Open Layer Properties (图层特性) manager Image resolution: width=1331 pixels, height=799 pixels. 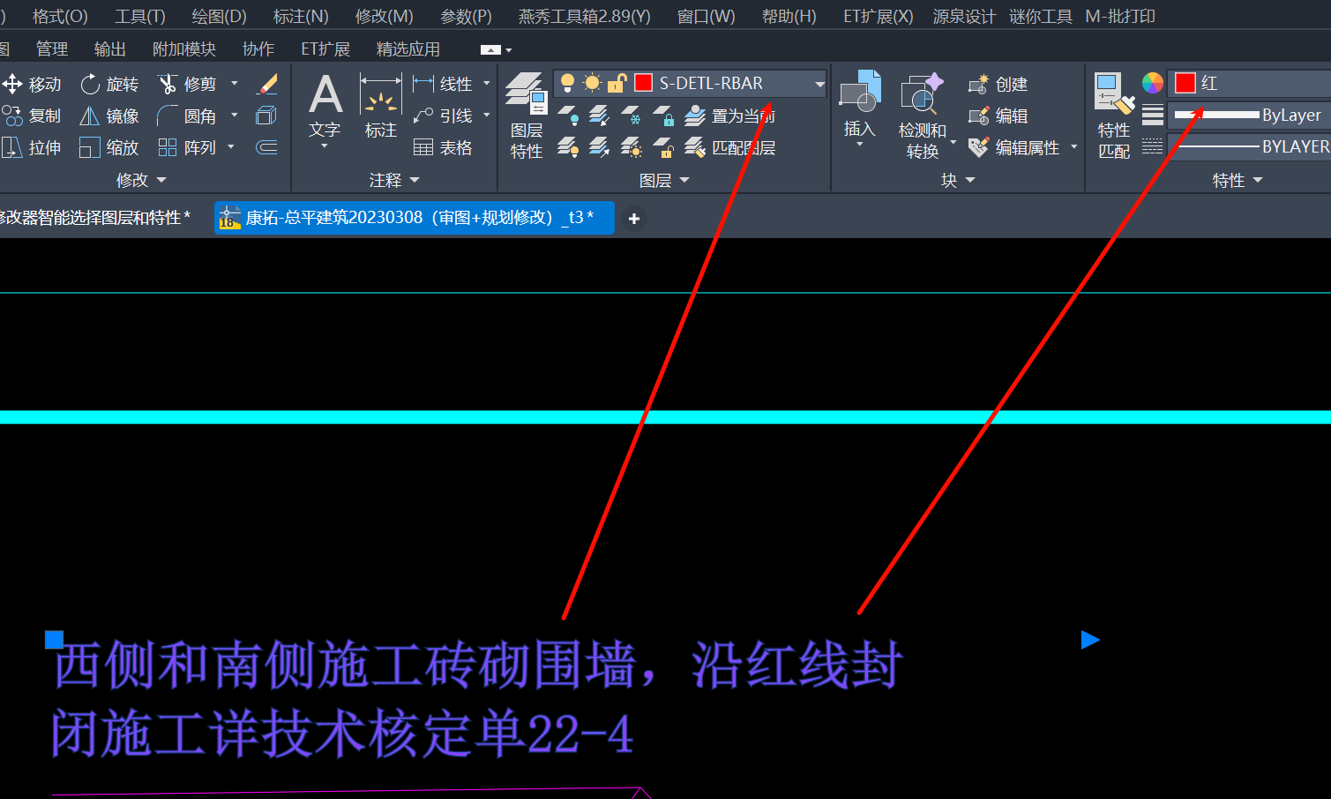pyautogui.click(x=526, y=115)
